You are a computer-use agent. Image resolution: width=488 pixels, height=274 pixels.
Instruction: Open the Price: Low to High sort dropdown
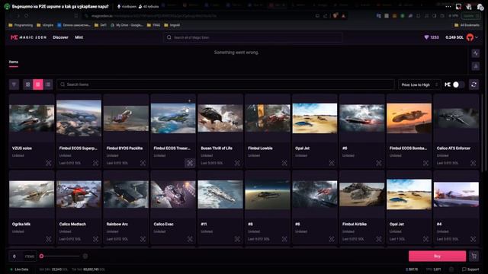[x=419, y=84]
